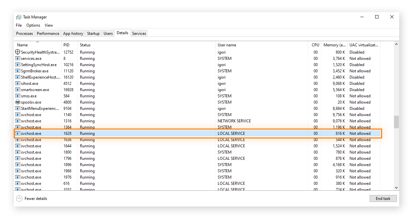Click the End task button
This screenshot has width=412, height=219.
(383, 199)
